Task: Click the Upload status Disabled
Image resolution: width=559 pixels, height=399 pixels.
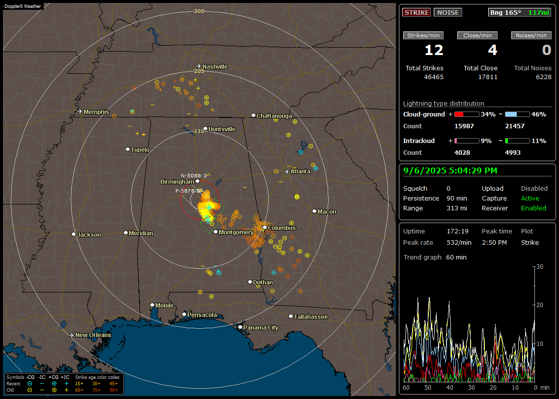Action: (x=534, y=189)
